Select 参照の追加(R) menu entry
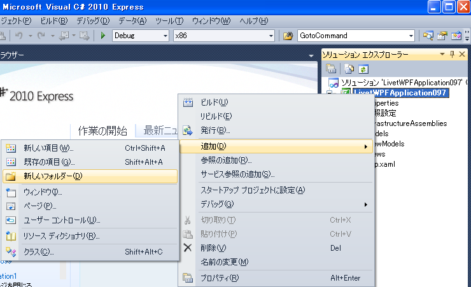 click(276, 160)
